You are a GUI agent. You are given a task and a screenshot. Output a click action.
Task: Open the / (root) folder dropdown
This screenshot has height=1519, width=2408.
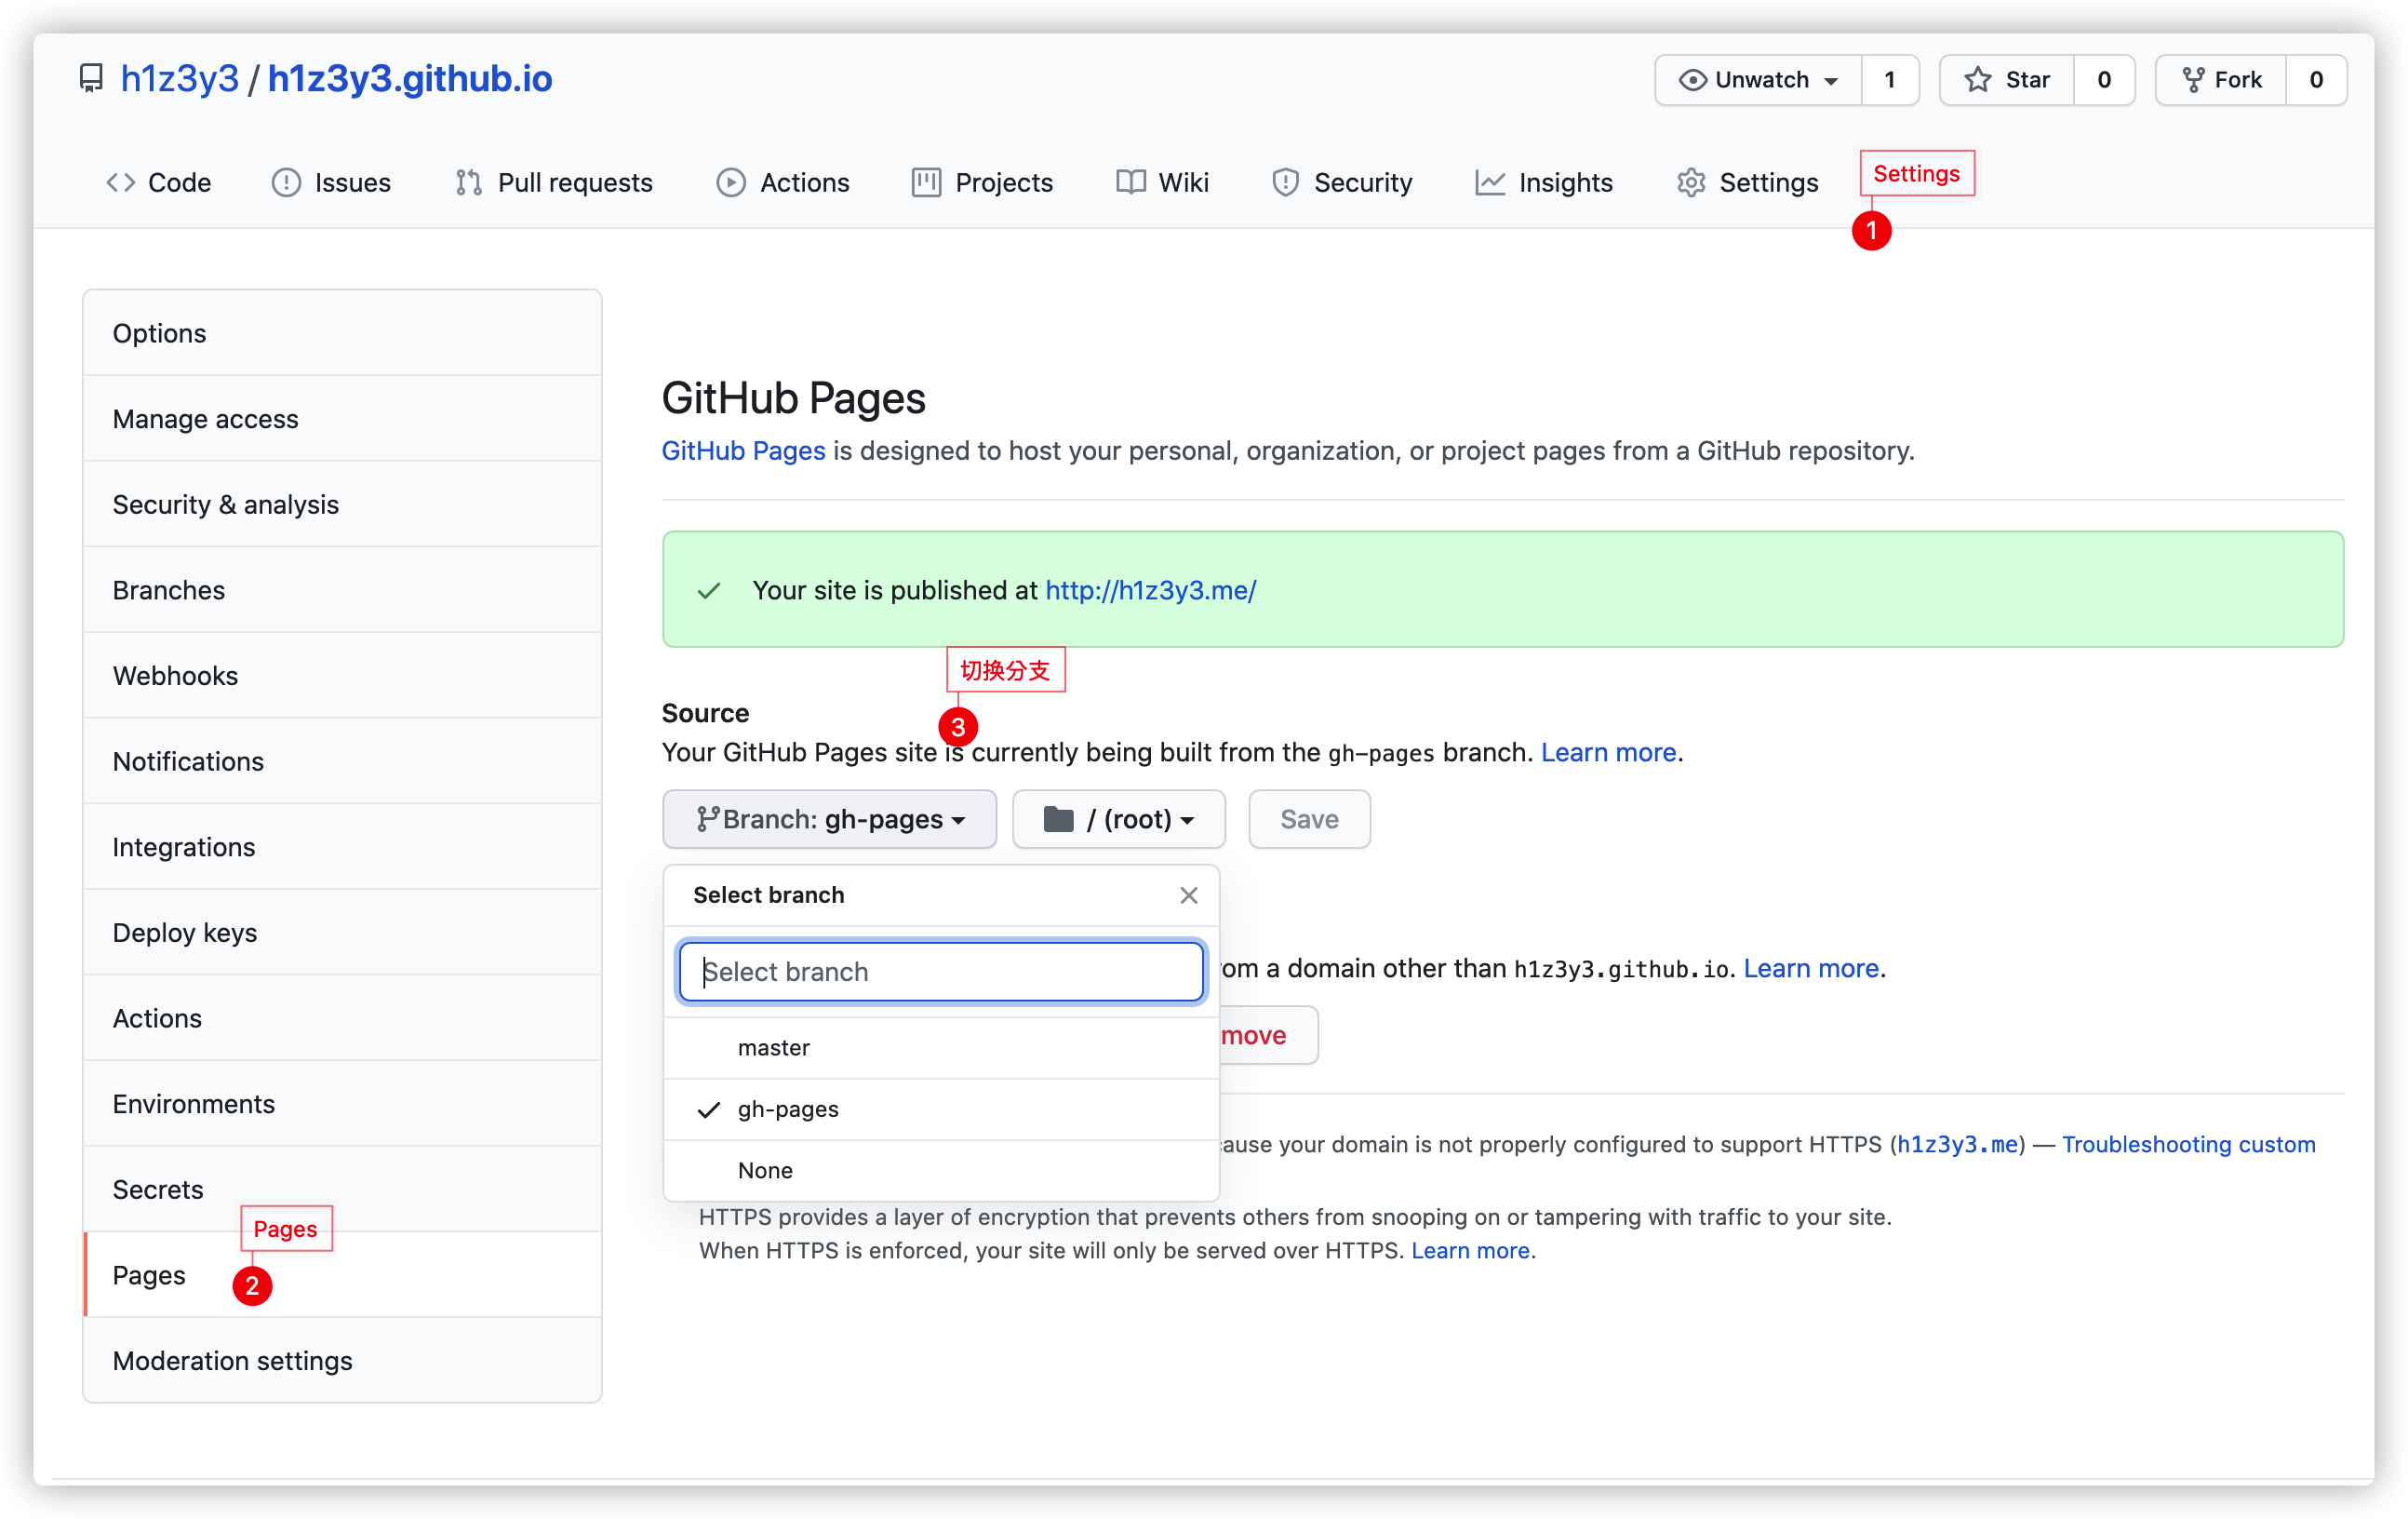(x=1118, y=820)
